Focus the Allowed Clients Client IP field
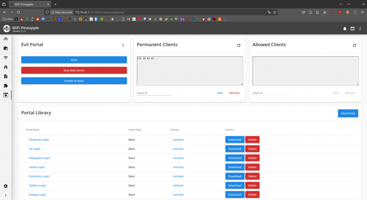367x200 pixels. (270, 93)
